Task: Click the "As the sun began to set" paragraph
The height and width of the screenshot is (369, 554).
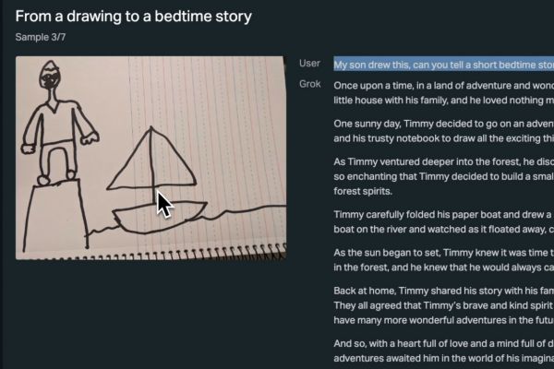Action: click(x=443, y=260)
